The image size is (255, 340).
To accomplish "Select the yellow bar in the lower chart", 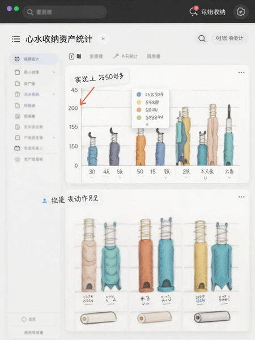I will 201,256.
